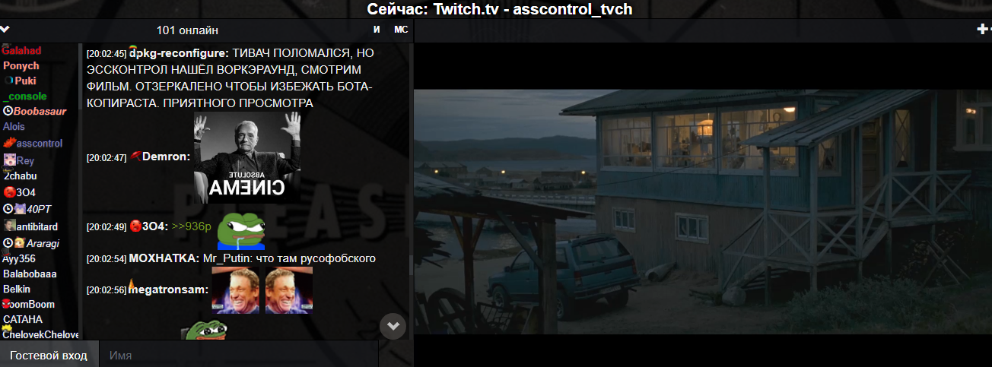Open the Гостевой вход guest login tab
Image resolution: width=992 pixels, height=367 pixels.
click(x=49, y=355)
